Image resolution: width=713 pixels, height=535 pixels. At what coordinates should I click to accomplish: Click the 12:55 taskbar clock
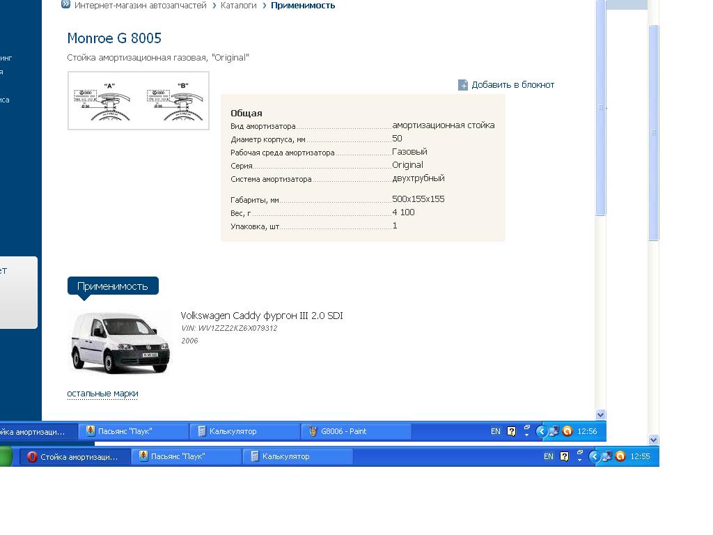640,456
